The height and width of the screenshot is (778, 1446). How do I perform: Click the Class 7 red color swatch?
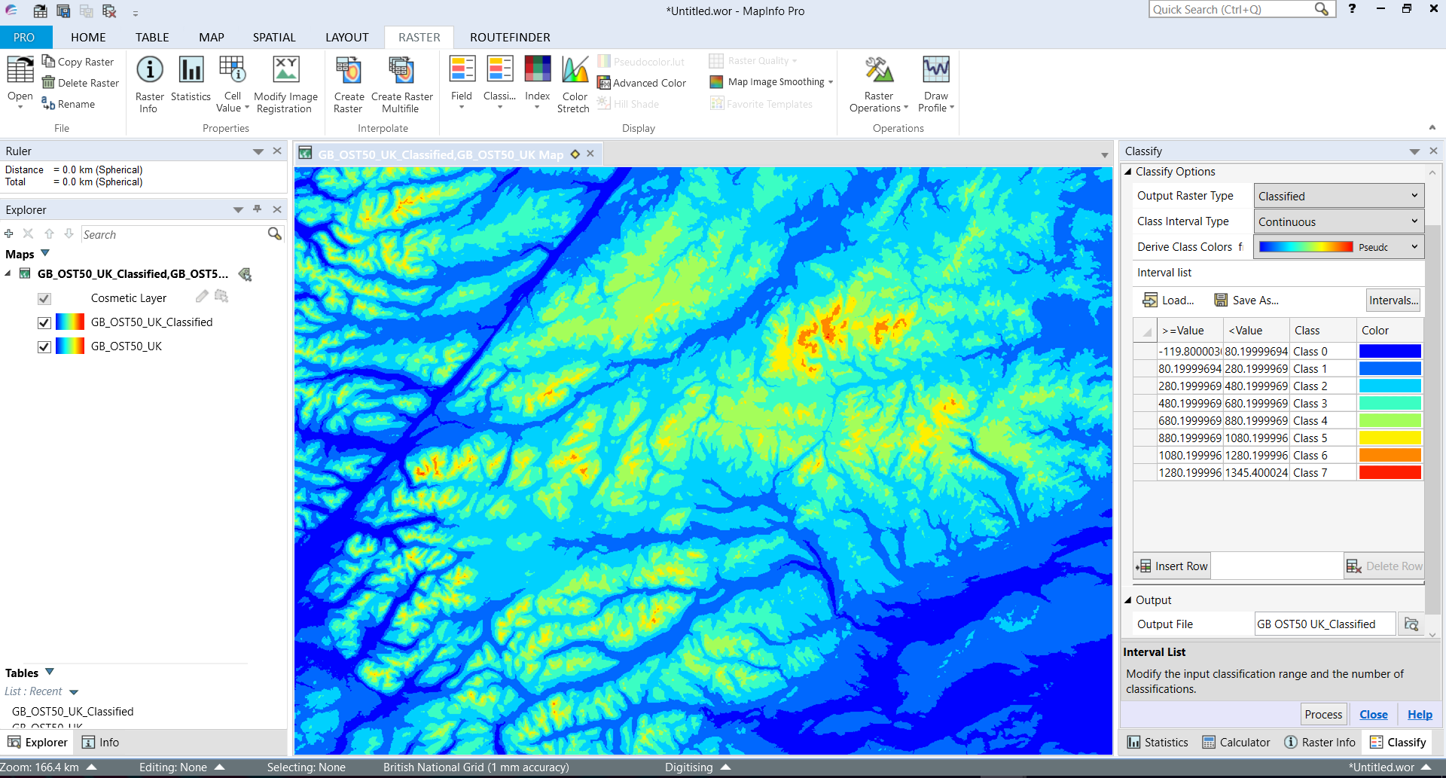[1390, 473]
